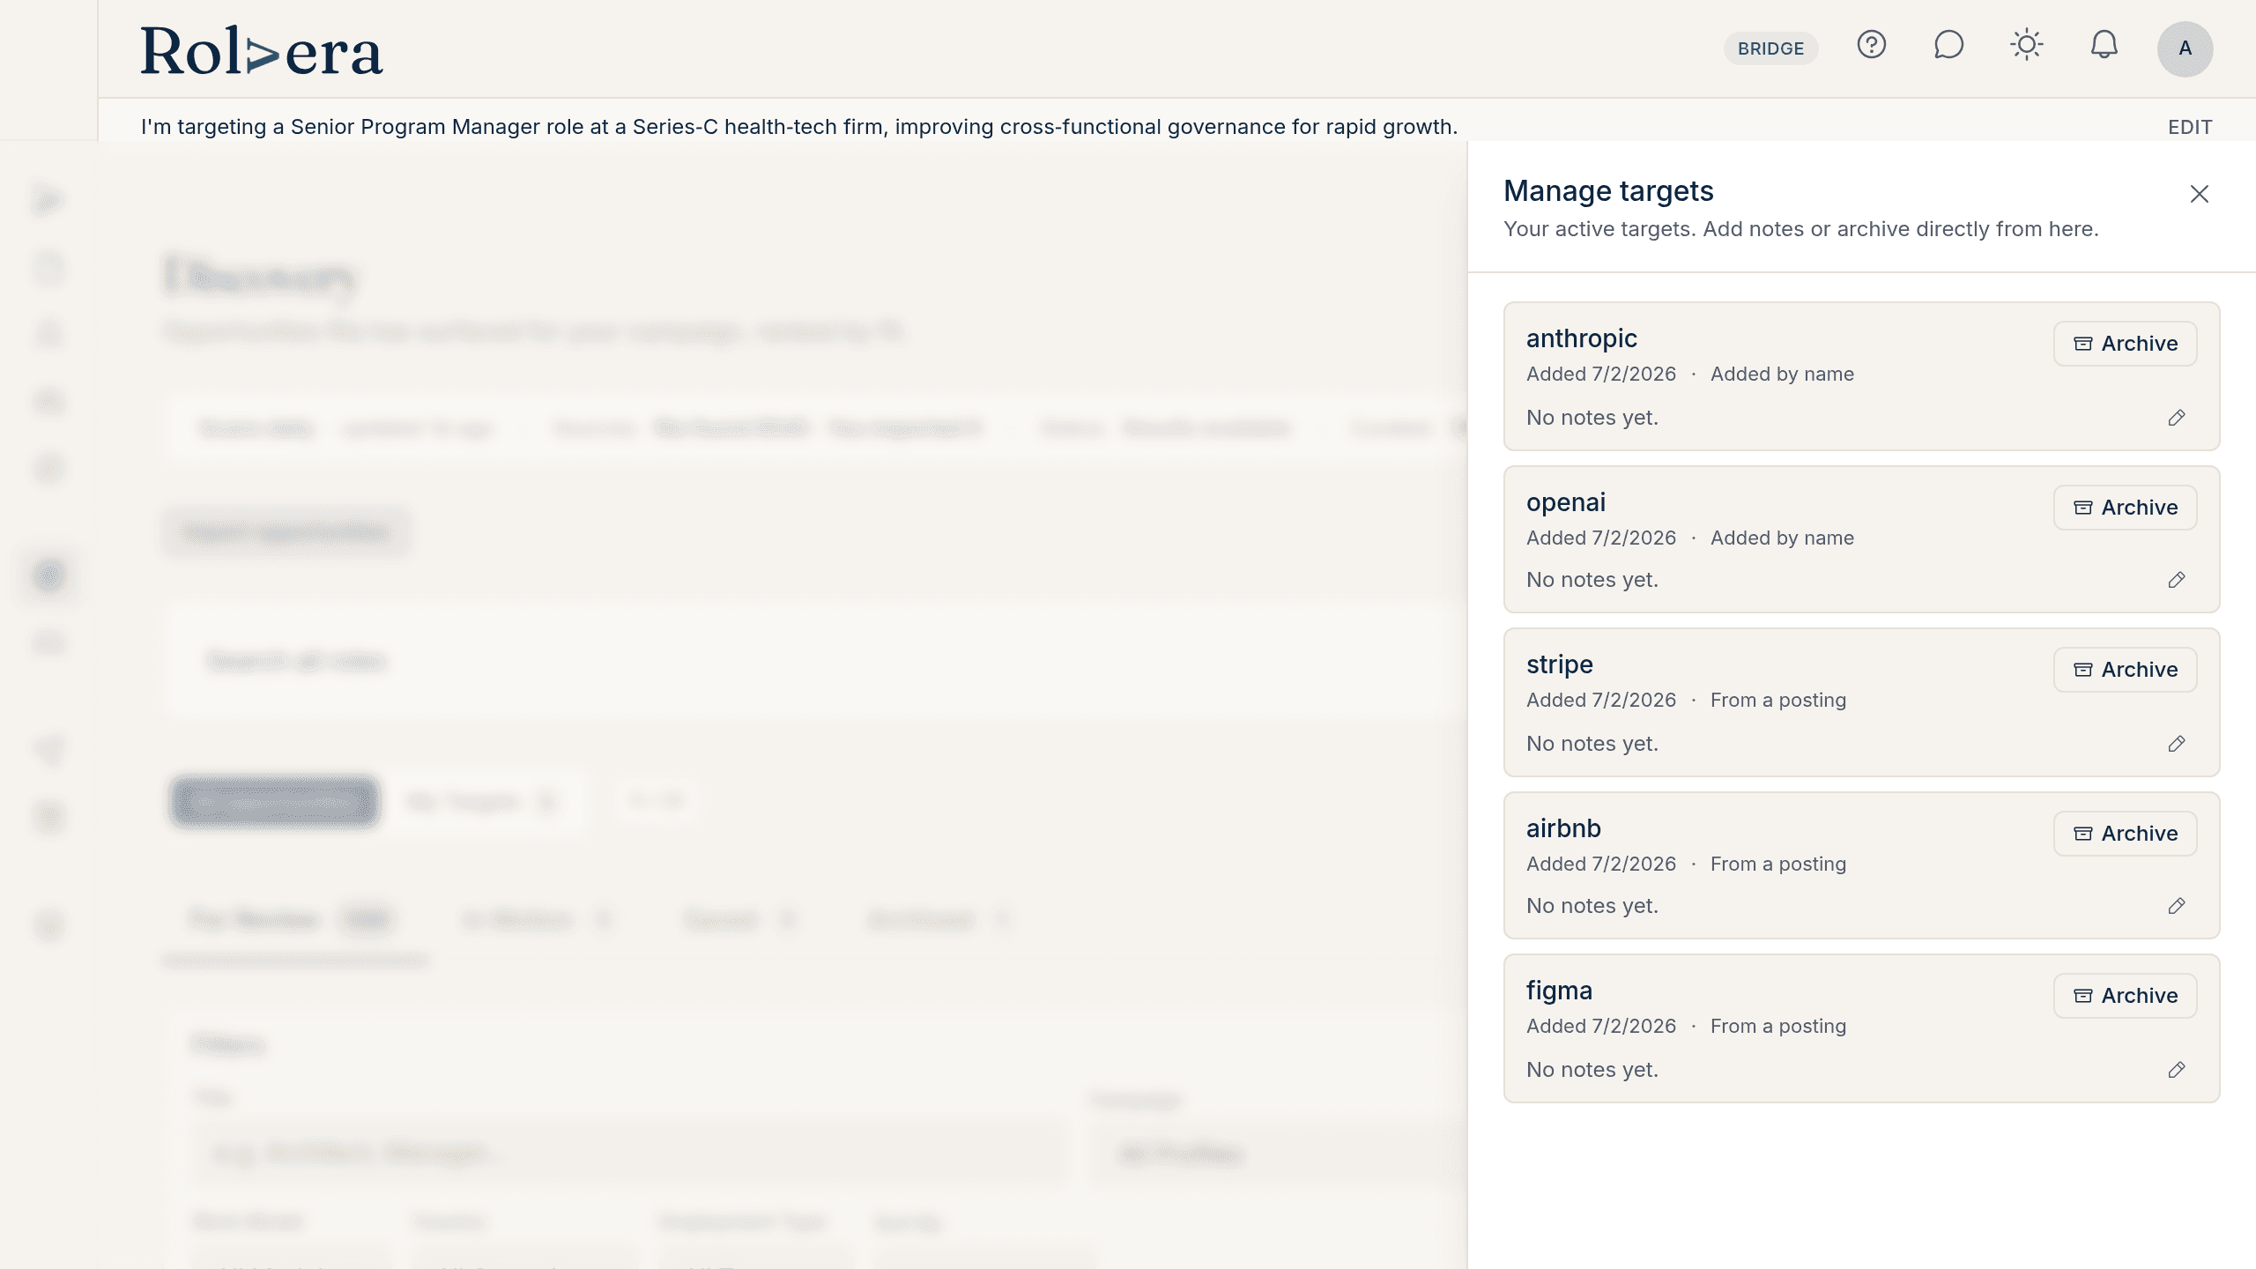Archive the anthropic target
Screen dimensions: 2256x1269
[2125, 344]
